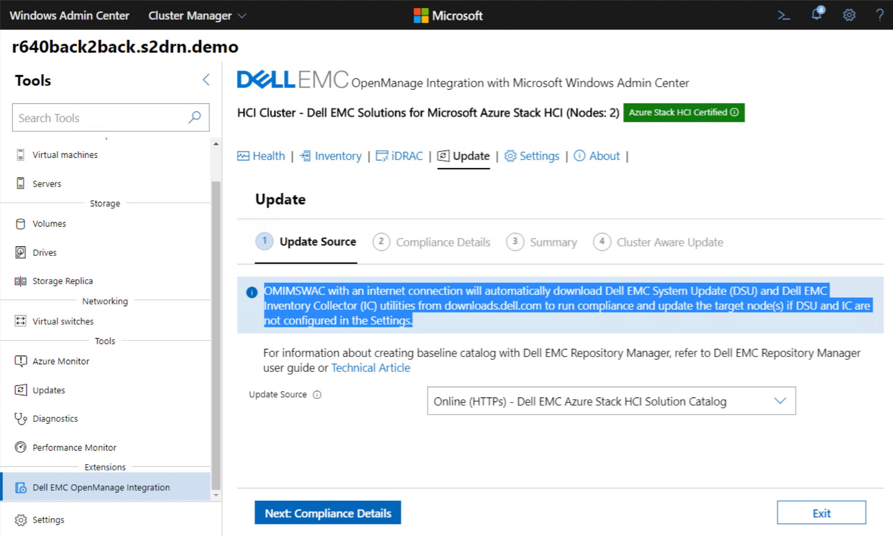Click the Search Tools input field
The image size is (893, 536).
pyautogui.click(x=111, y=117)
